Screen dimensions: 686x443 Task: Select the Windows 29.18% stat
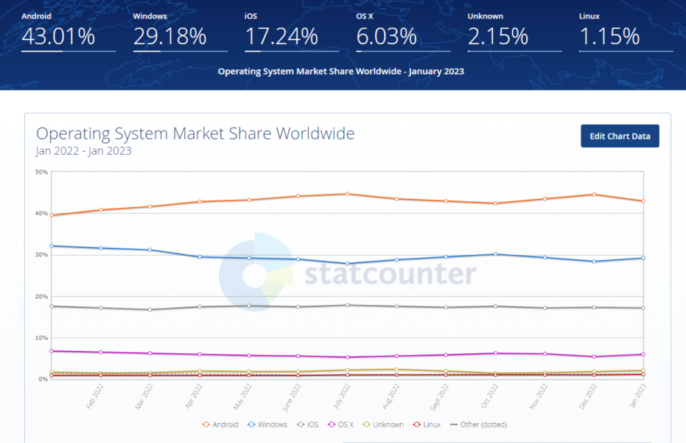pos(180,32)
